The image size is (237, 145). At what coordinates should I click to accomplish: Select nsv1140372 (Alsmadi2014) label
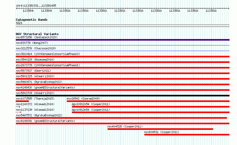coord(35,104)
